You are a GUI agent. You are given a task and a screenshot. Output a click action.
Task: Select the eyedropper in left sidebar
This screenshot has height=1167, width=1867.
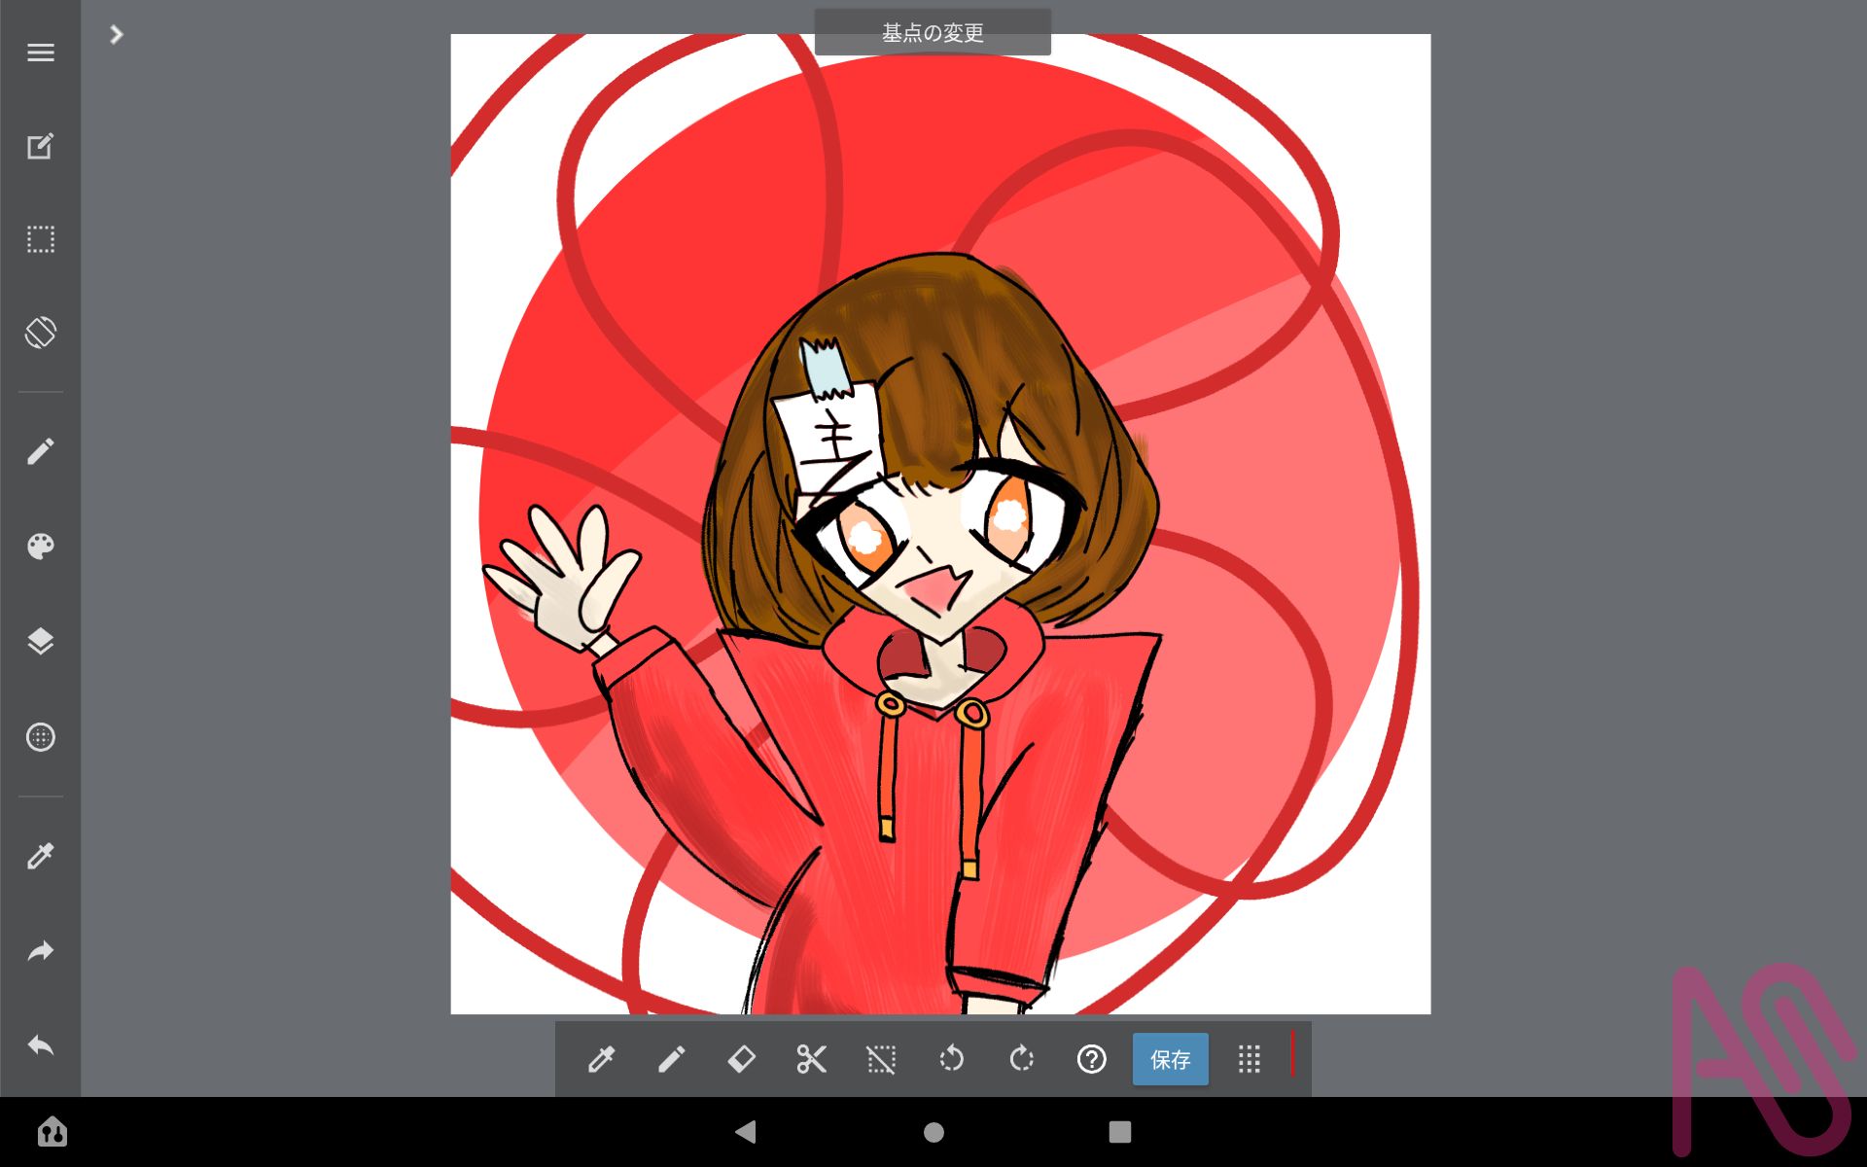[x=40, y=856]
